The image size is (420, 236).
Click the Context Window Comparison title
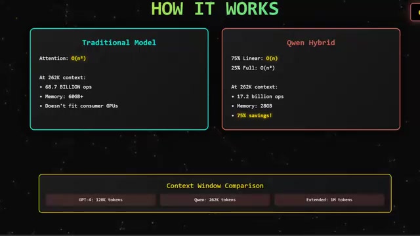pos(215,186)
